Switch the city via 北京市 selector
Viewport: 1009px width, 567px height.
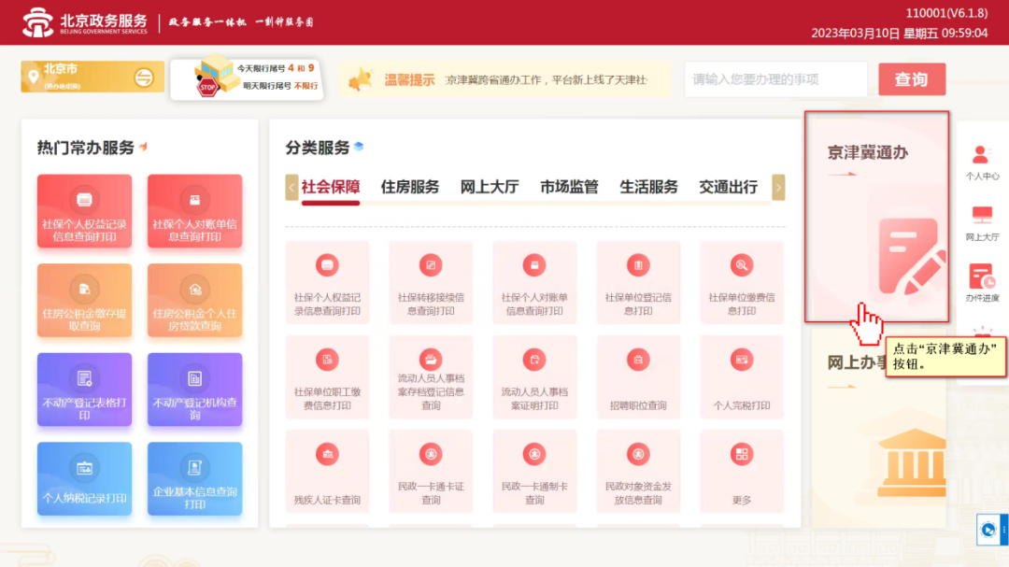[92, 77]
